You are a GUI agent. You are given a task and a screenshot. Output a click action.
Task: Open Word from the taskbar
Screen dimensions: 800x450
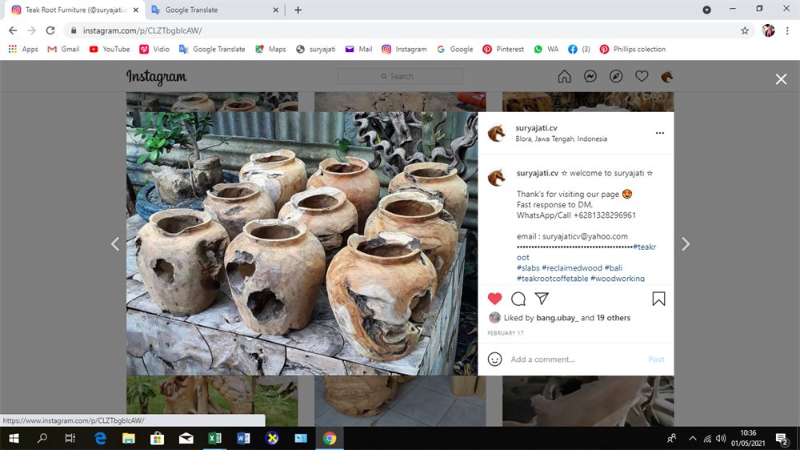click(243, 438)
